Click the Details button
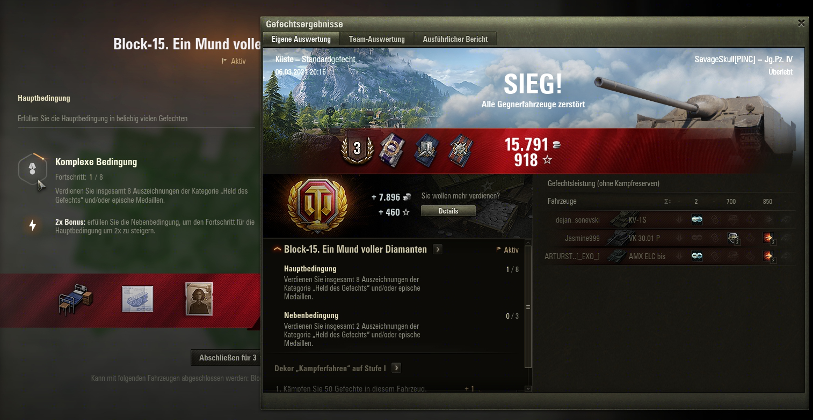The width and height of the screenshot is (813, 420). pyautogui.click(x=448, y=211)
